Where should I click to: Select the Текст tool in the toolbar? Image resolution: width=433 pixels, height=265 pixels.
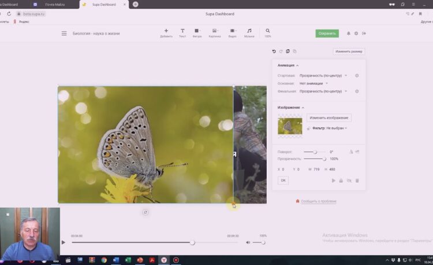point(182,31)
